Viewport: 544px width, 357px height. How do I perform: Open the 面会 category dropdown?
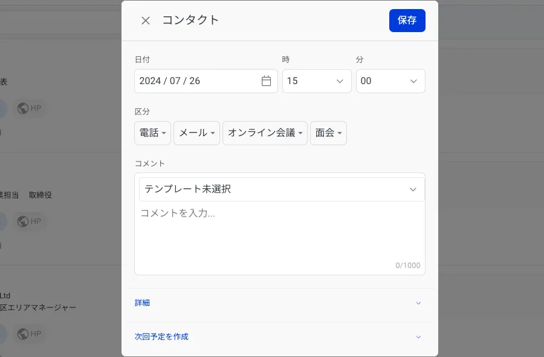coord(329,133)
